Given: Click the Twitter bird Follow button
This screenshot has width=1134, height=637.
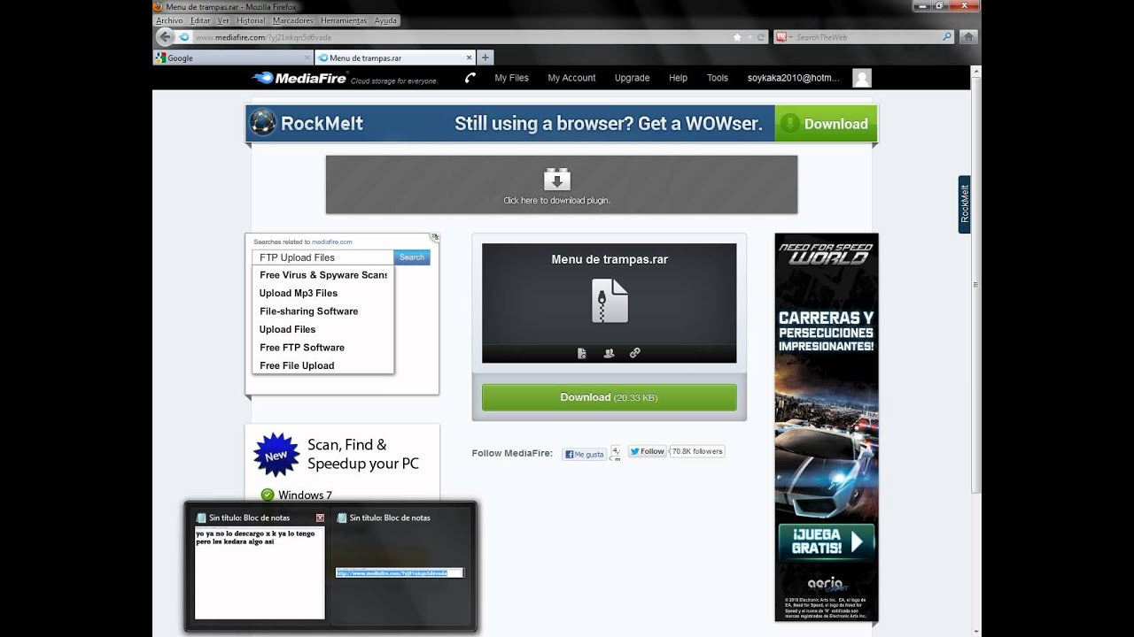Looking at the screenshot, I should 647,451.
